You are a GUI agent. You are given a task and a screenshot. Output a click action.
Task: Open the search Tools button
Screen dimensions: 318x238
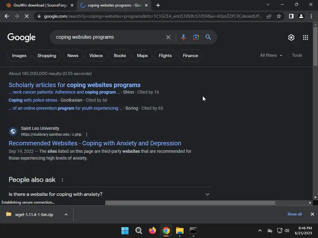tap(297, 55)
